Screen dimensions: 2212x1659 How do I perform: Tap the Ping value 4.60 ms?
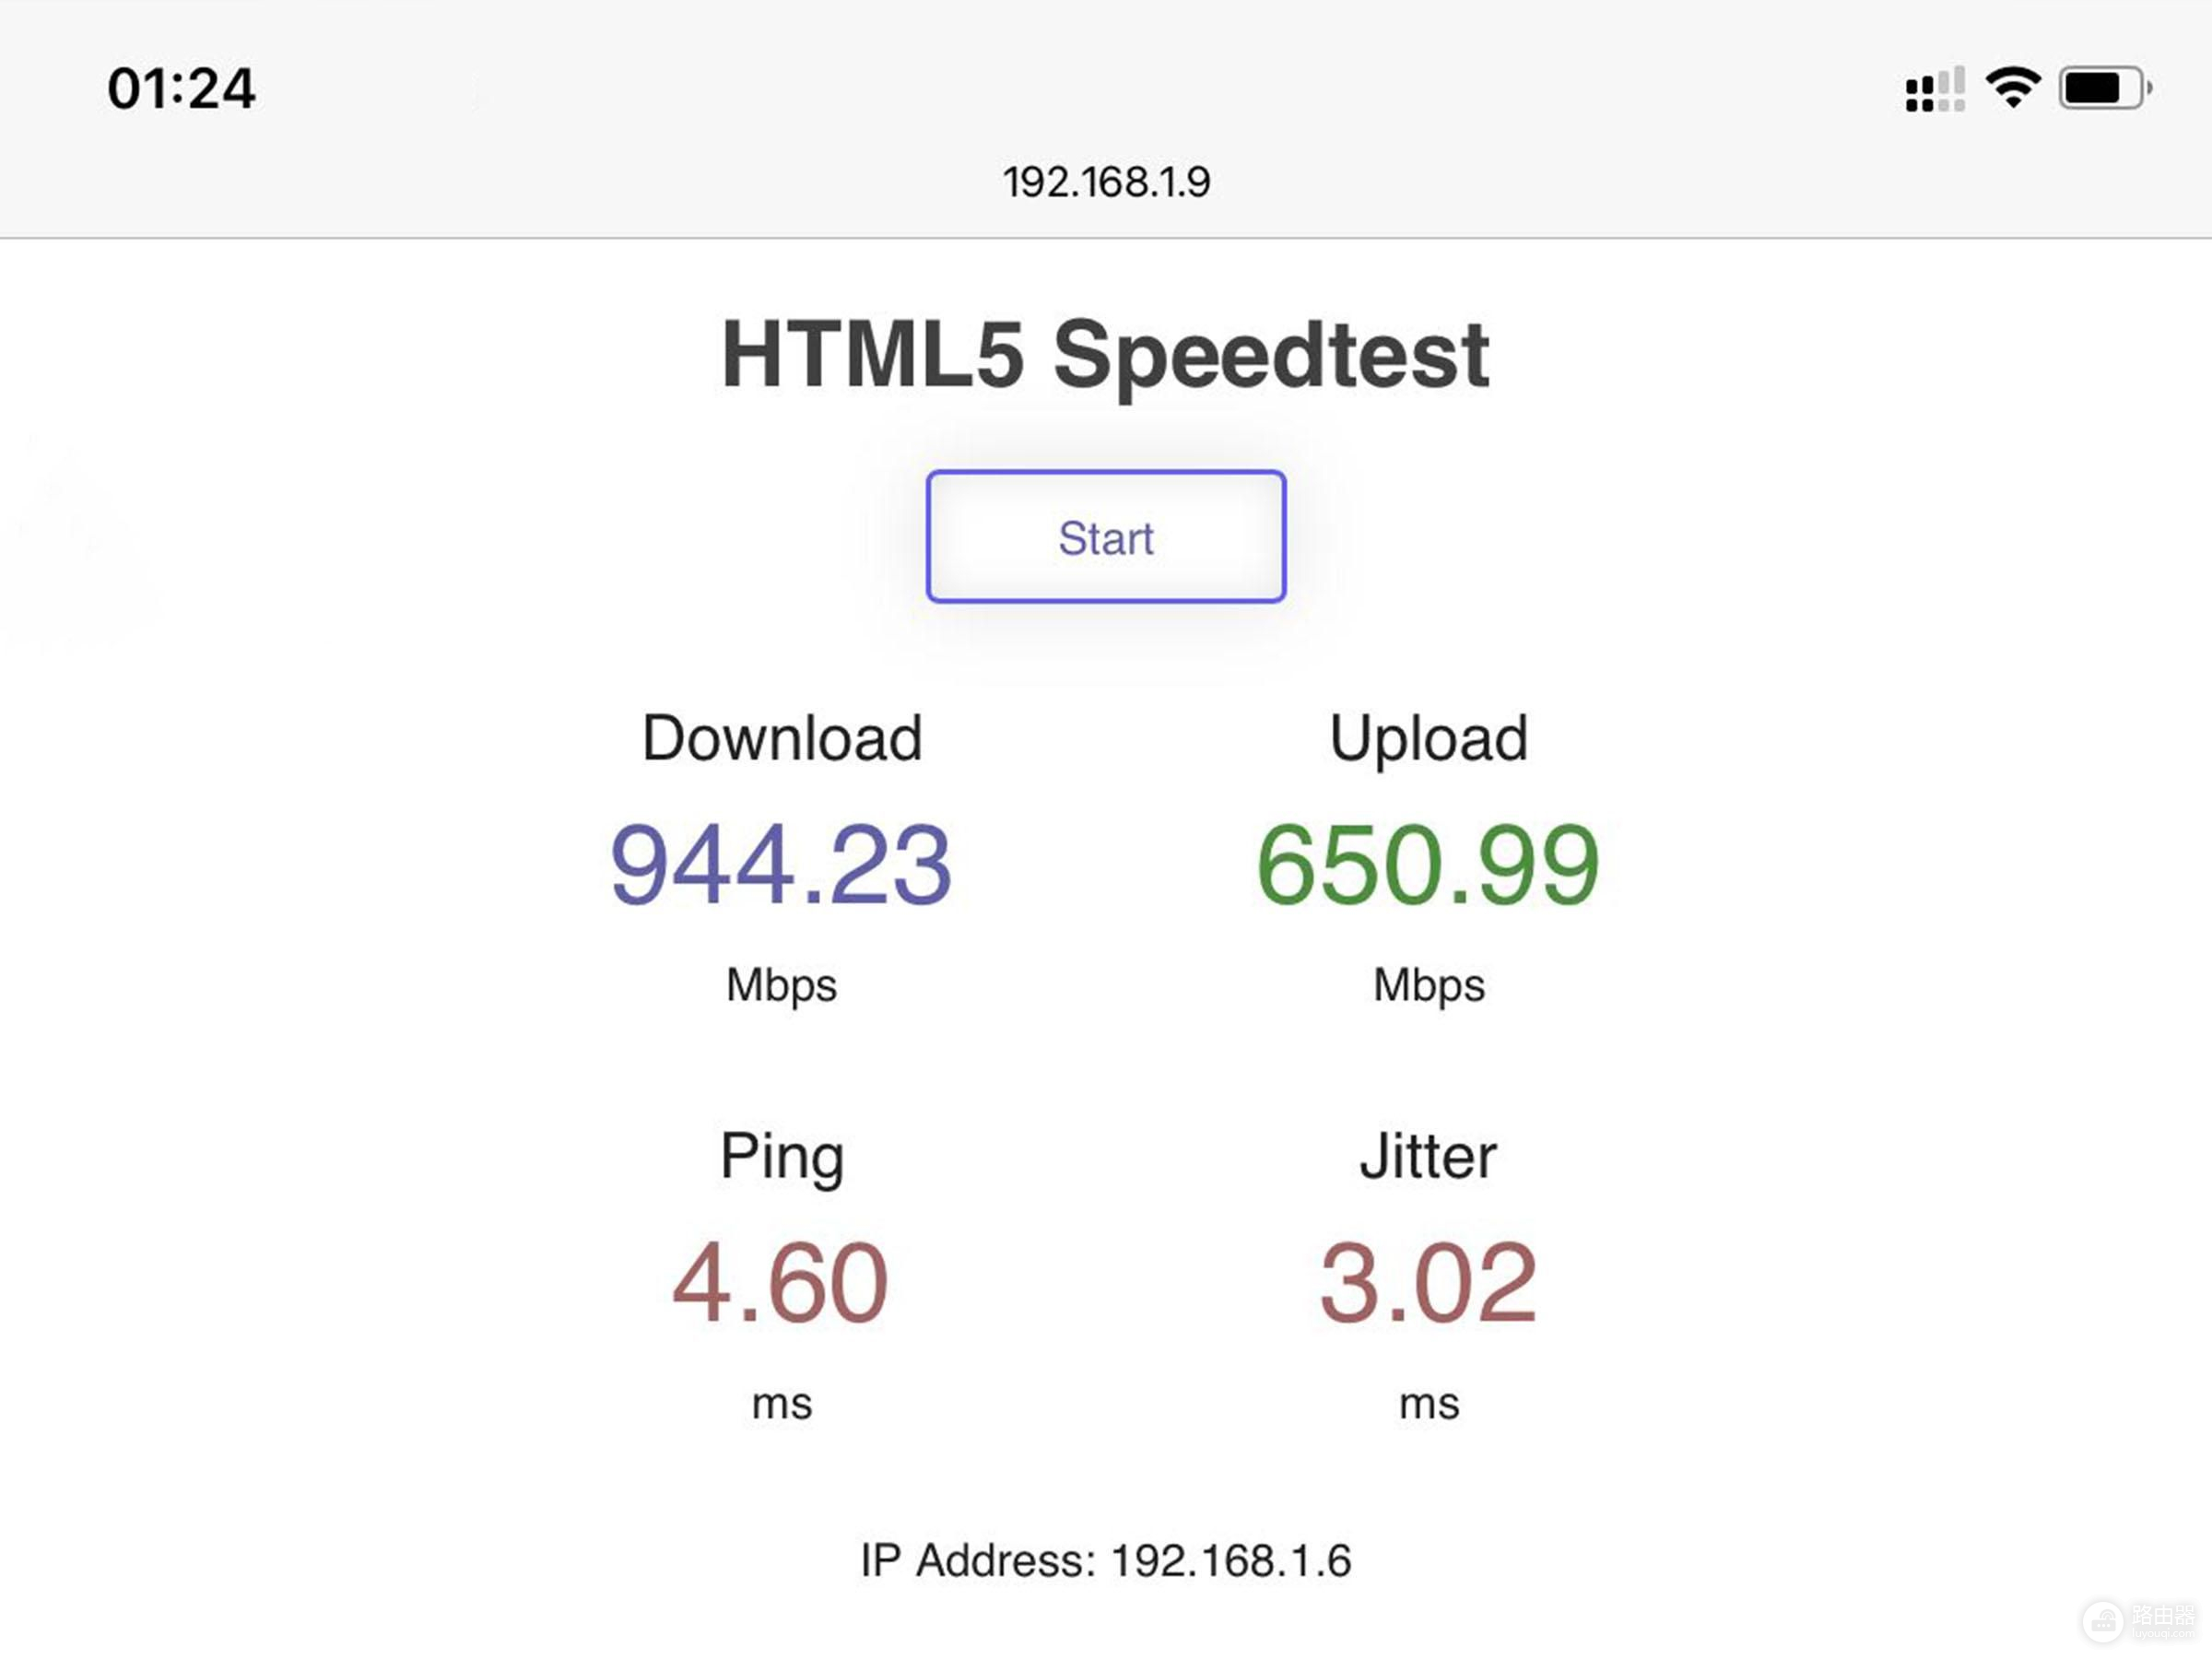click(781, 1279)
